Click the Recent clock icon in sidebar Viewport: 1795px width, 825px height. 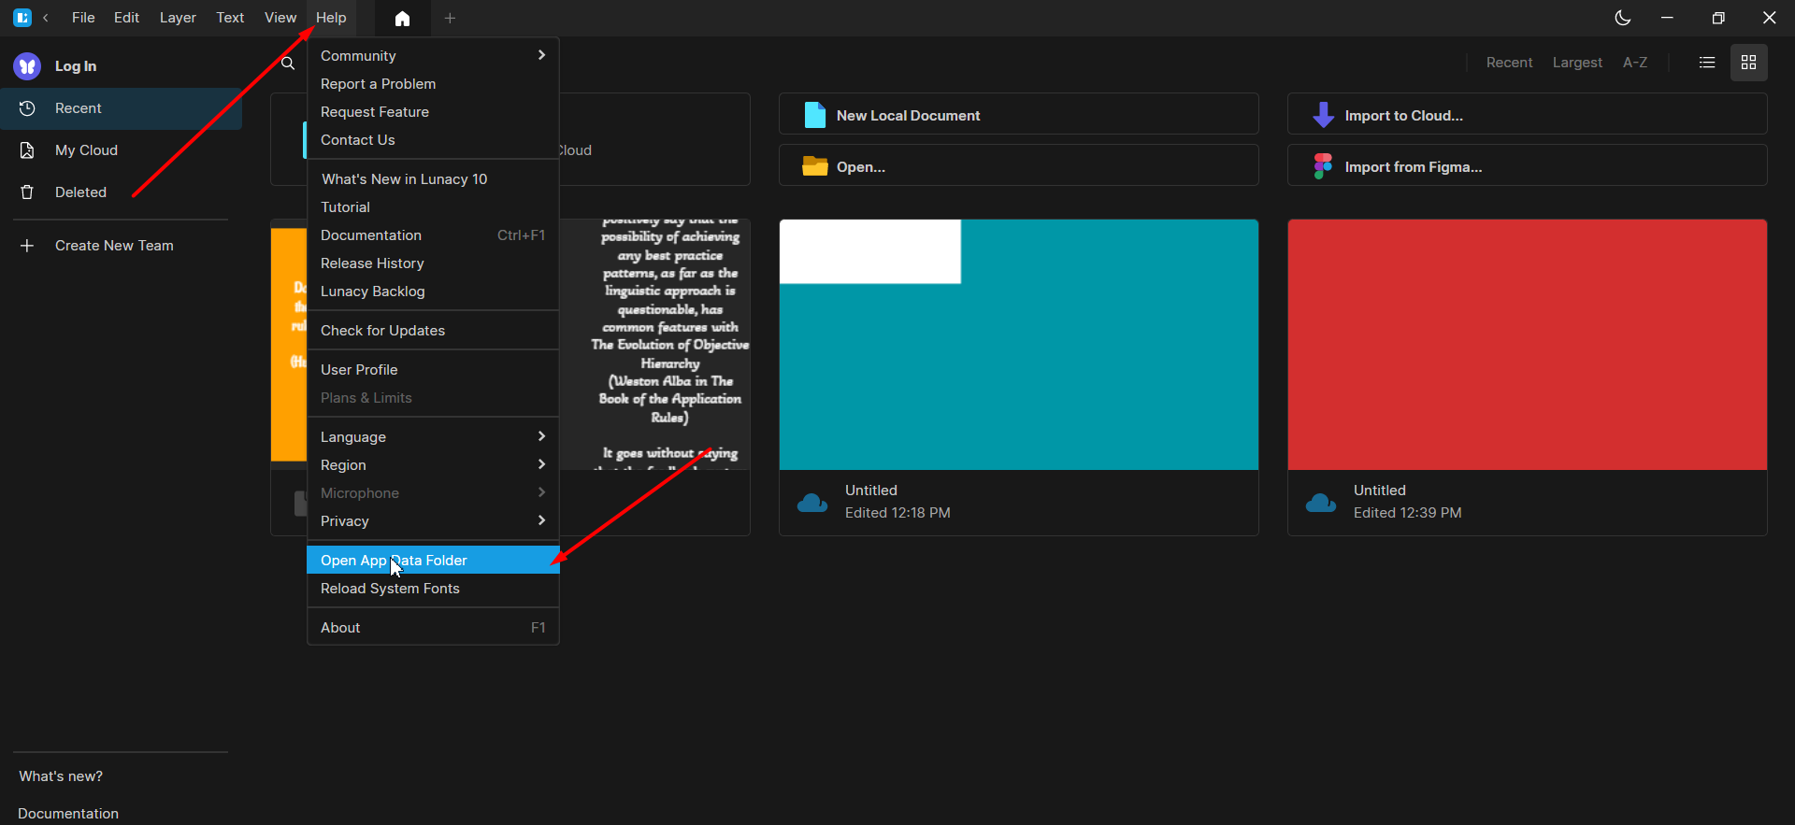(27, 108)
